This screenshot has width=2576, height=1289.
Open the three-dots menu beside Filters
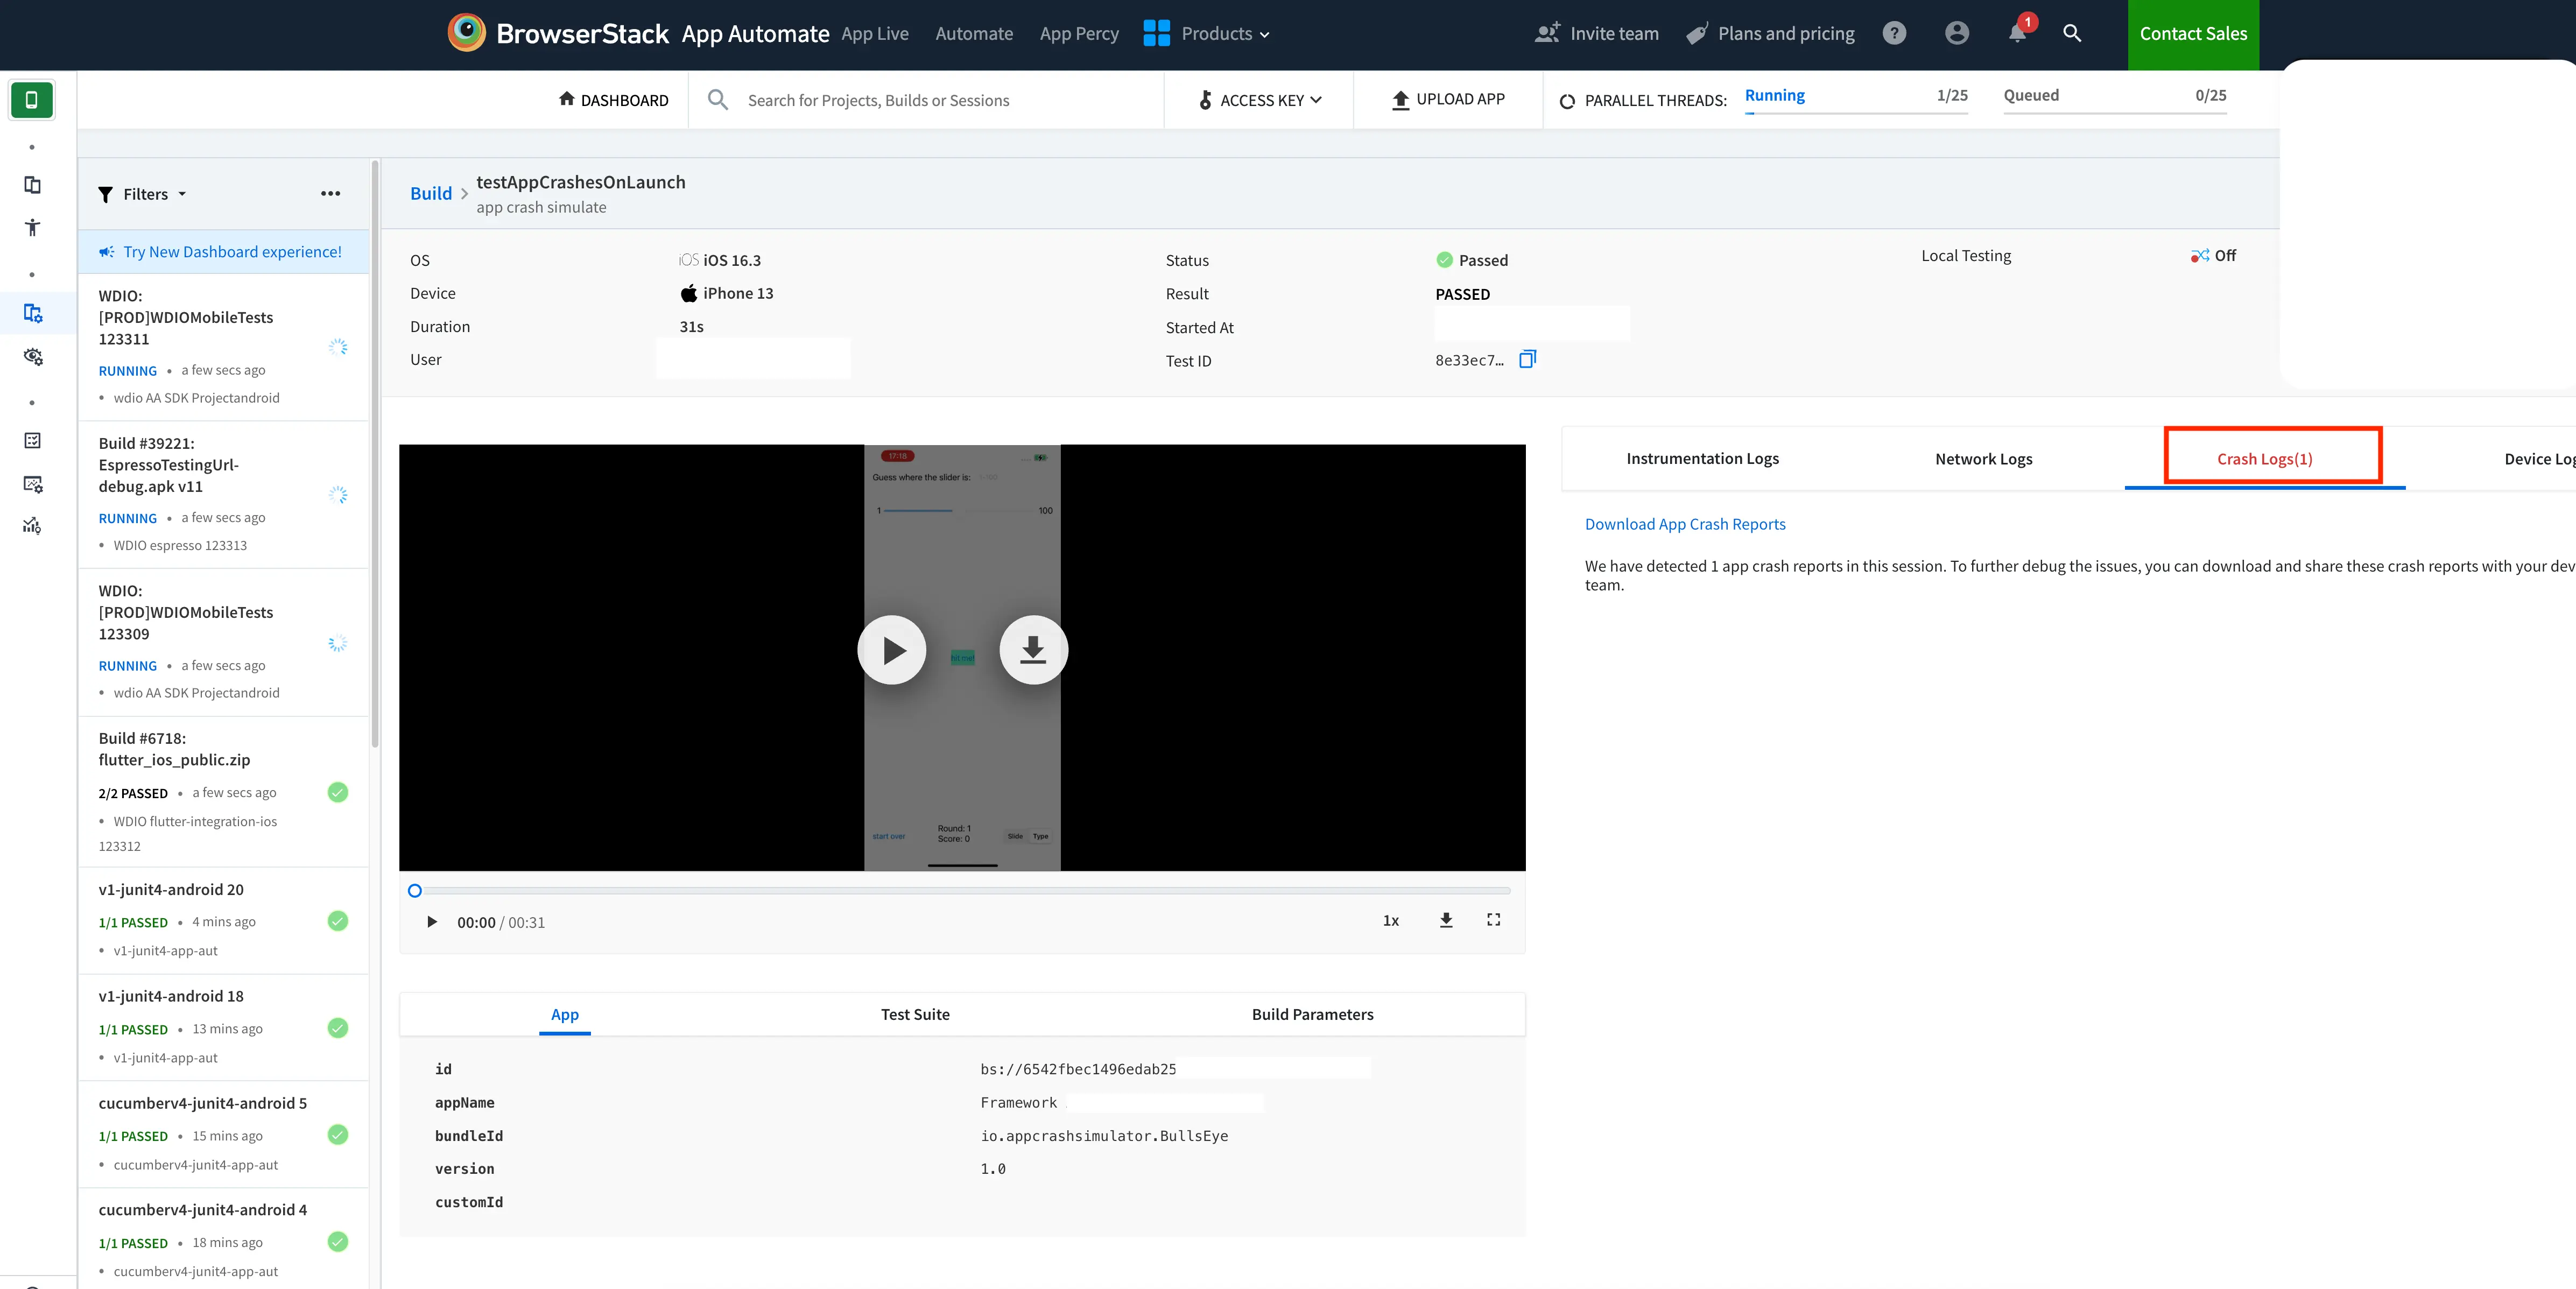point(331,194)
